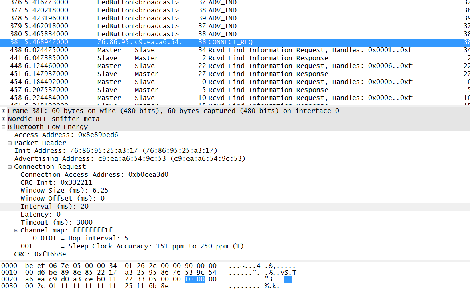Expand the Frame 381 details row
The height and width of the screenshot is (291, 470).
(3, 111)
